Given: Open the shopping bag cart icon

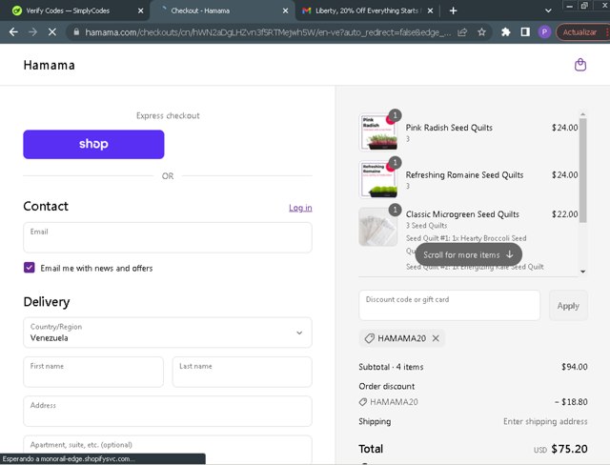Looking at the screenshot, I should click(580, 65).
